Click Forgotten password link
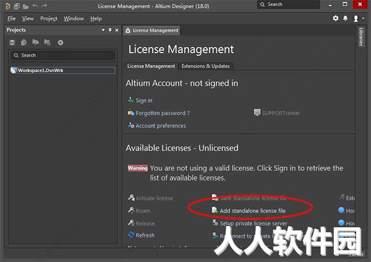371x262 pixels. click(163, 113)
